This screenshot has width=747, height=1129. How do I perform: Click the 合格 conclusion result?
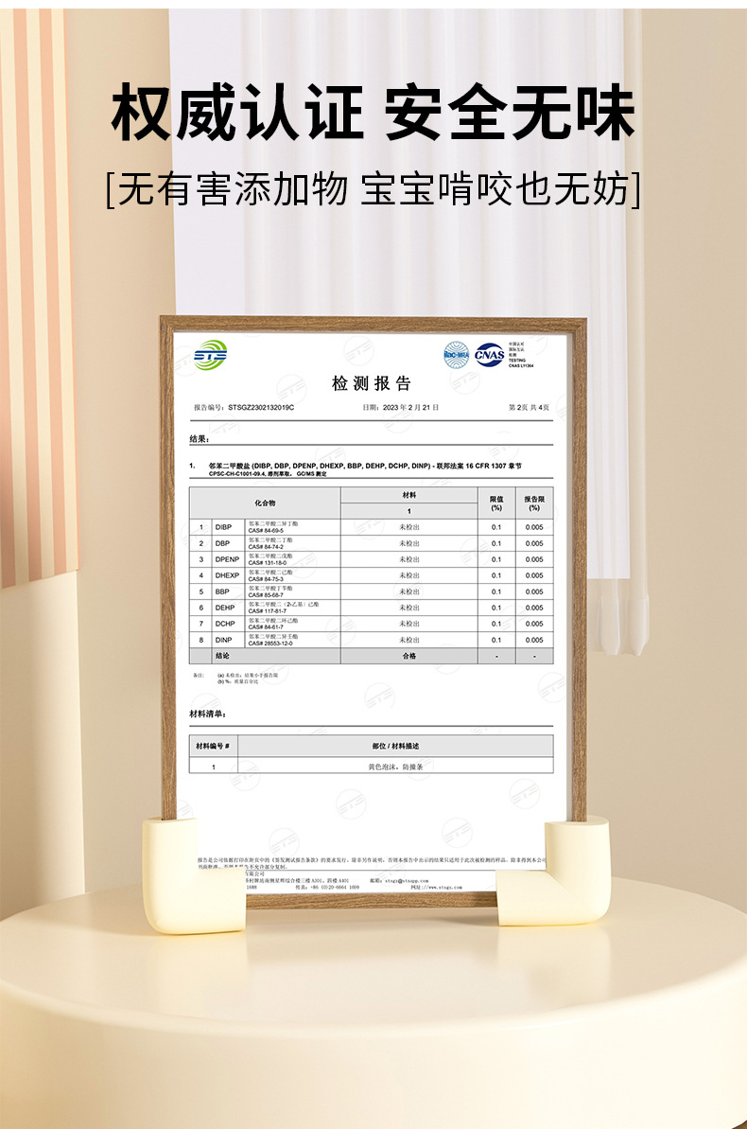(409, 656)
